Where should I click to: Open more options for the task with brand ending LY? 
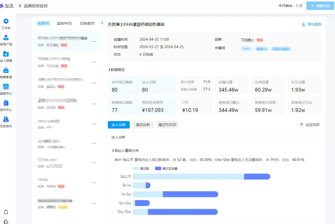pyautogui.click(x=94, y=183)
